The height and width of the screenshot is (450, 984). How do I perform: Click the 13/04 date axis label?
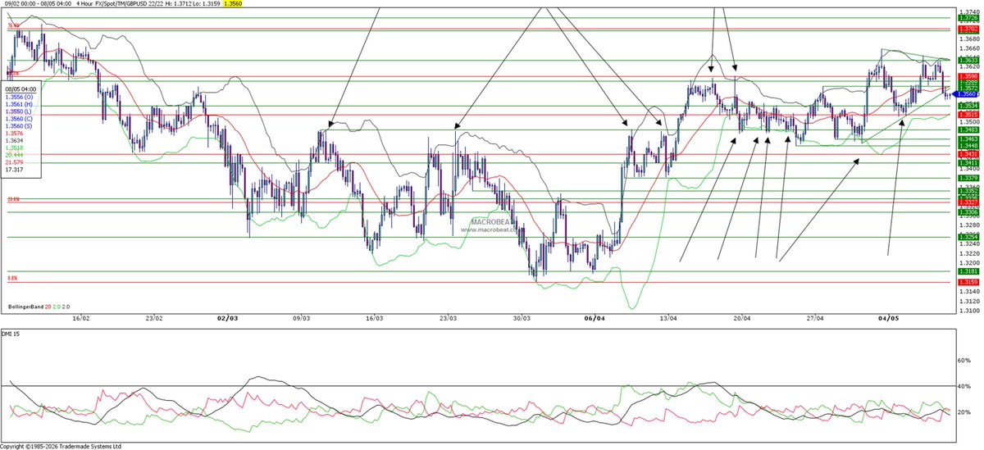pyautogui.click(x=668, y=316)
